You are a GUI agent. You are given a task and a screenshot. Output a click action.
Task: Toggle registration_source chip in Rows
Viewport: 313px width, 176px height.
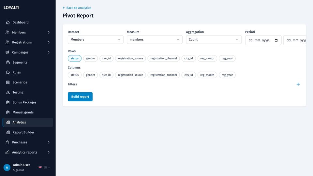click(x=130, y=58)
